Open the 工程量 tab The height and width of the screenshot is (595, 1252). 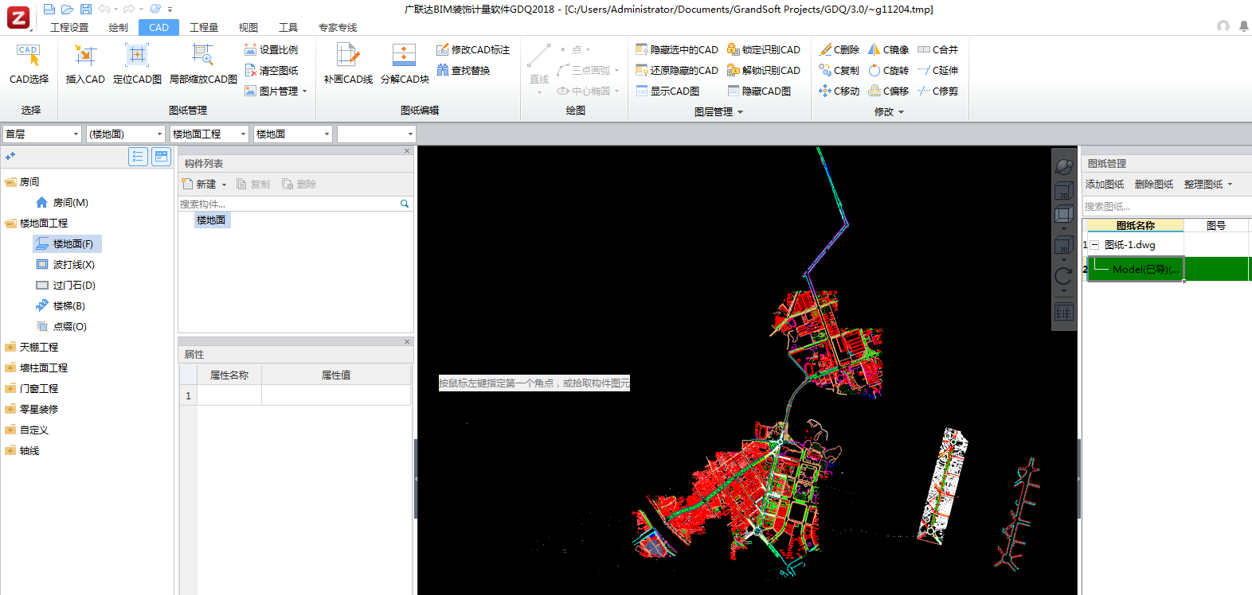204,27
